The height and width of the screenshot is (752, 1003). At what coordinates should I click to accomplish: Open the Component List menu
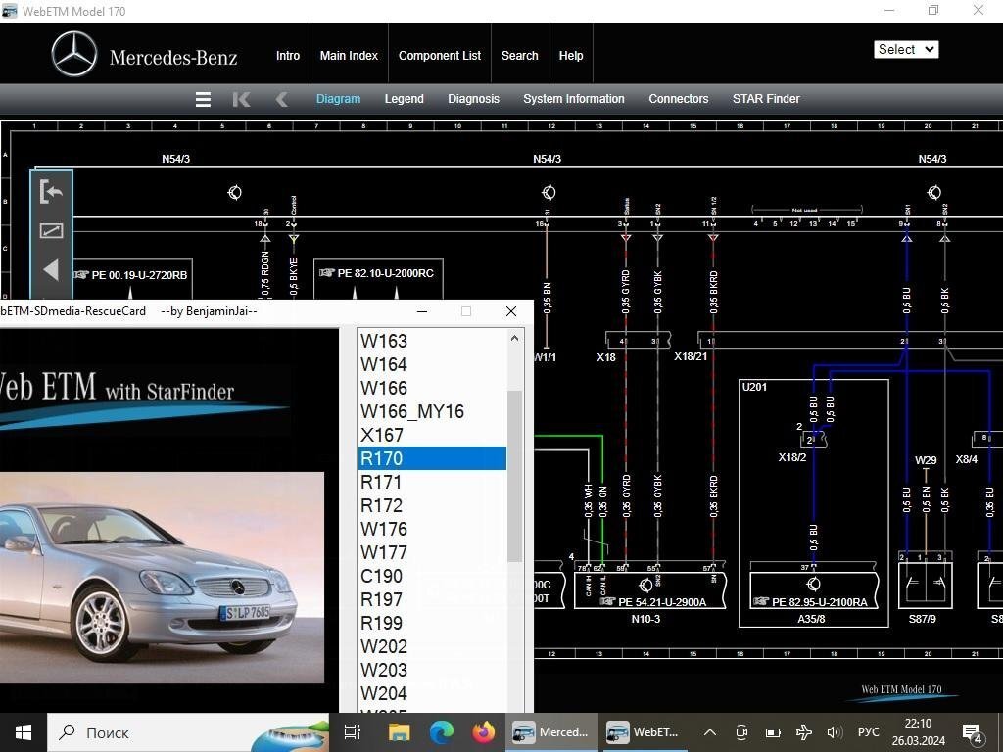pos(439,56)
